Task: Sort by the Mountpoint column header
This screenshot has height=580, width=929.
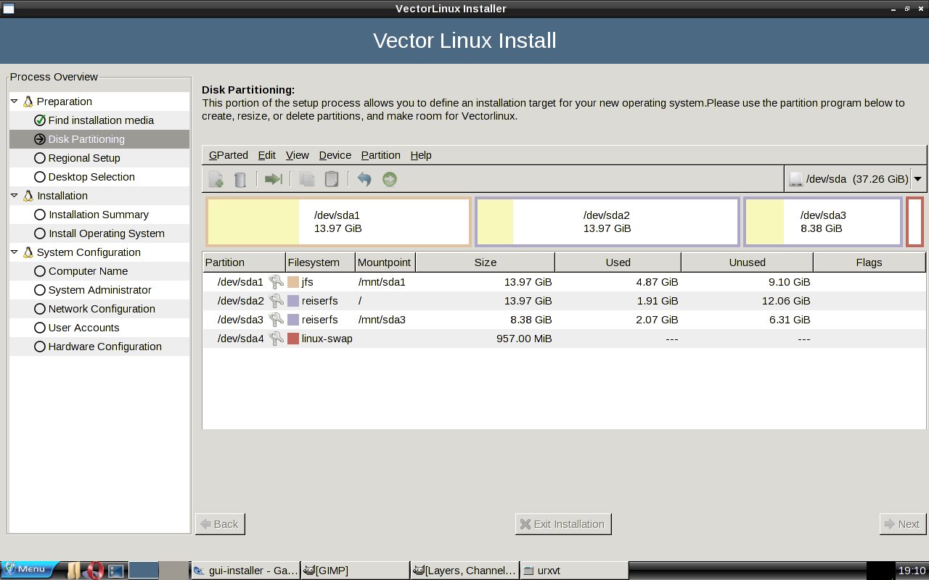Action: [385, 262]
